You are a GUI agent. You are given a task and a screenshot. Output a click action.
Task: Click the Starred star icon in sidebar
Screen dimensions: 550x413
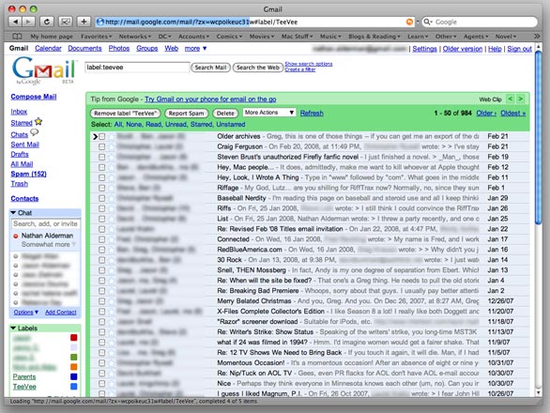[38, 122]
